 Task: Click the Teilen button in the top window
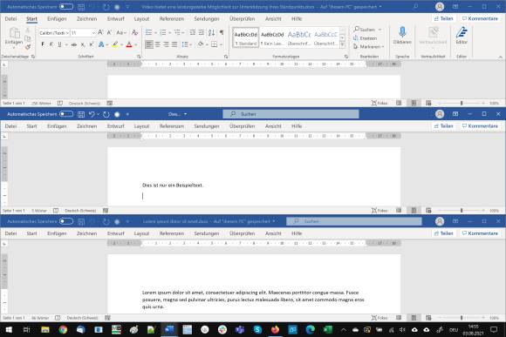[x=444, y=18]
